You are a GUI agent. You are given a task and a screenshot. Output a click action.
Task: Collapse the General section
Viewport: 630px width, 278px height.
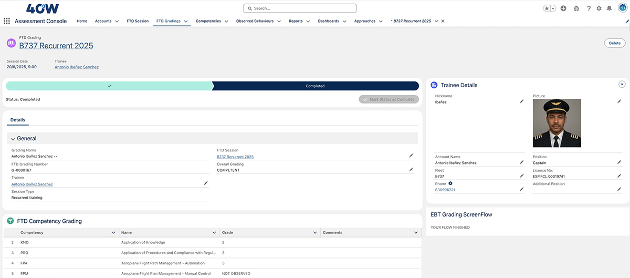pyautogui.click(x=13, y=139)
